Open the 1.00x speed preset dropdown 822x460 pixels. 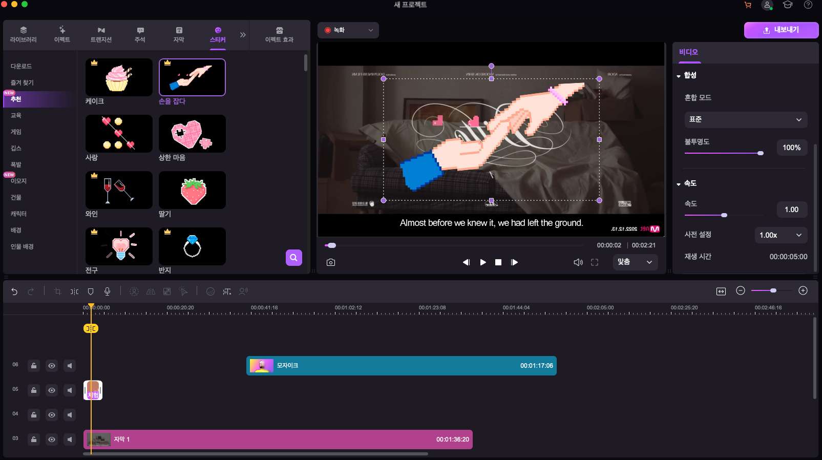[781, 235]
